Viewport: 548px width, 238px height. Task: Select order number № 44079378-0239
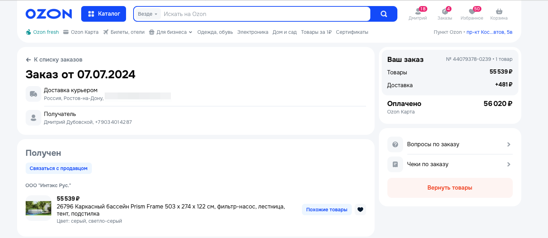click(469, 59)
